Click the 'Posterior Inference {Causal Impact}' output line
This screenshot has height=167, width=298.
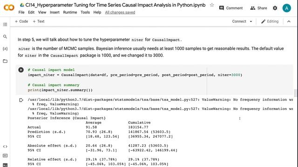[67, 118]
